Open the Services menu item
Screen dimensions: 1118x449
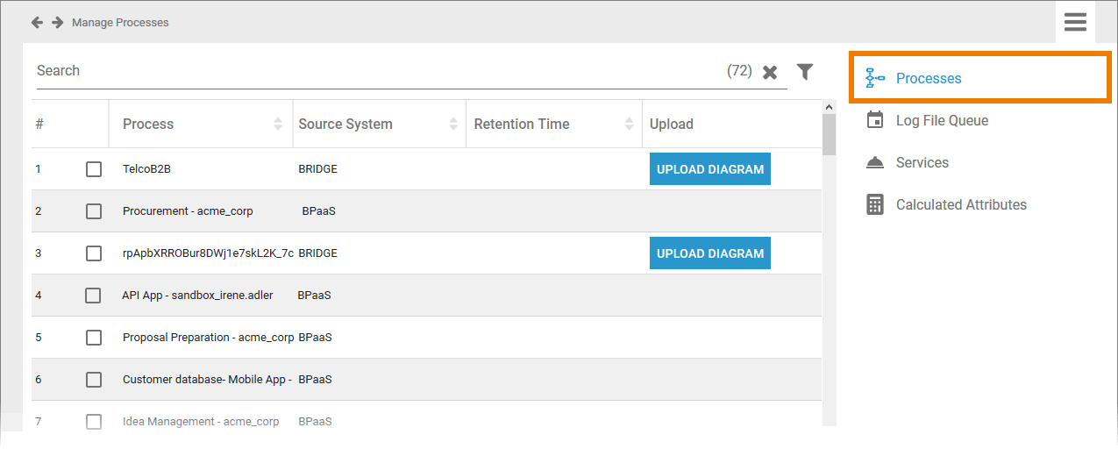[922, 162]
